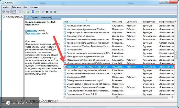Select Службы (локальные) in the left tree
This screenshot has height=108, width=179.
pyautogui.click(x=15, y=17)
